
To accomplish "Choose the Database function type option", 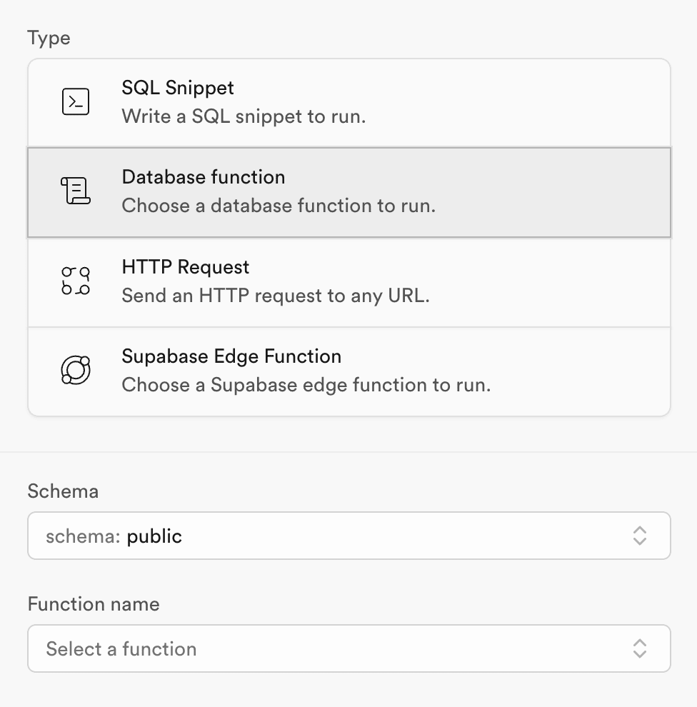I will click(x=349, y=192).
